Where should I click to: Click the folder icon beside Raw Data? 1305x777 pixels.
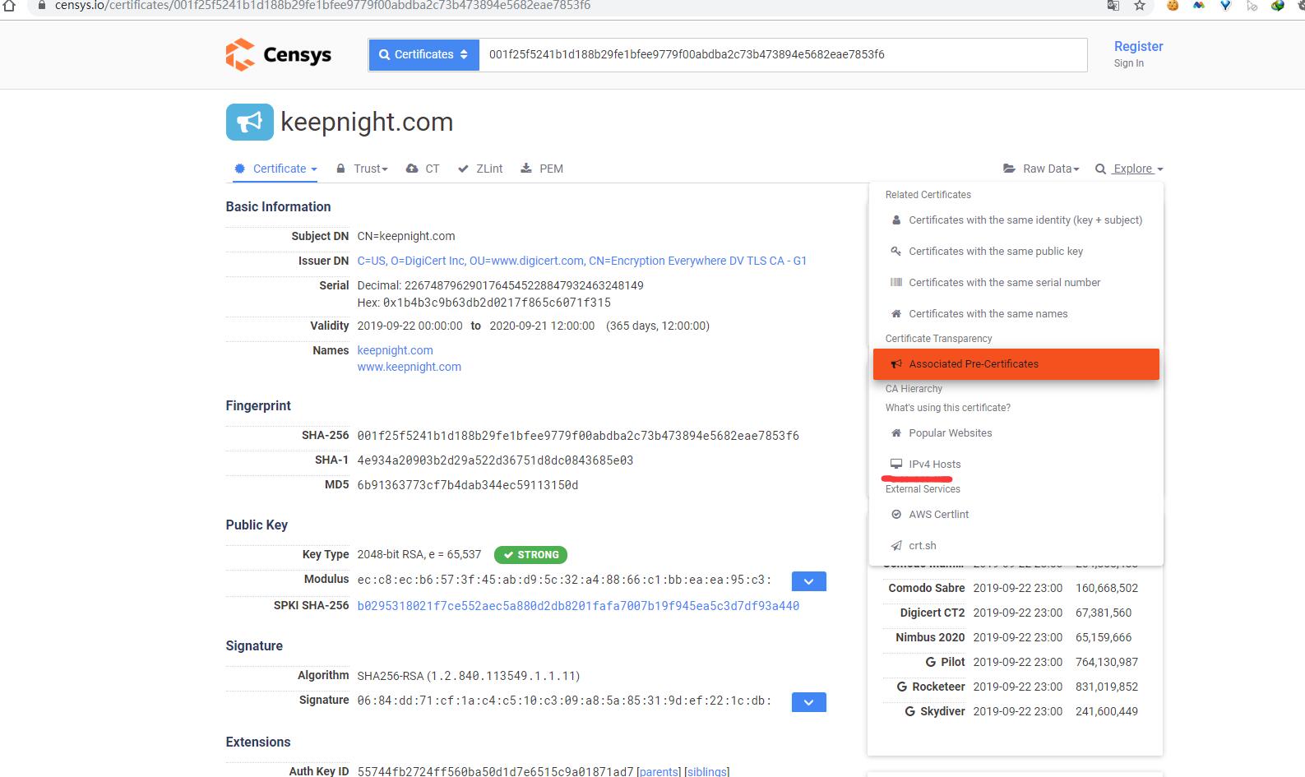tap(1009, 169)
